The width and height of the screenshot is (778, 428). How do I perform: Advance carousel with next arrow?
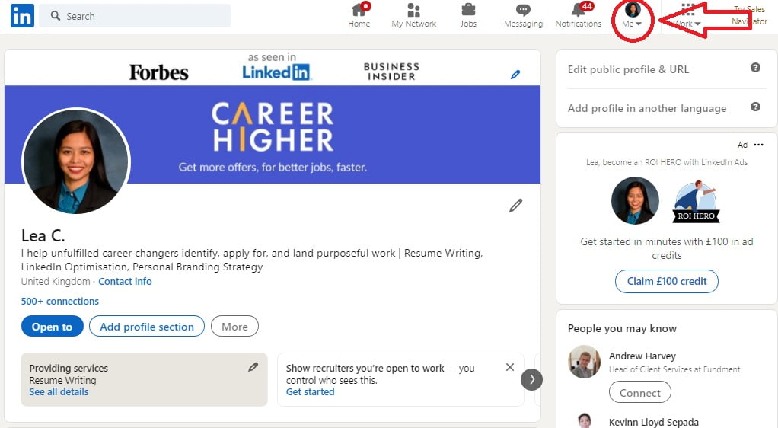coord(531,380)
